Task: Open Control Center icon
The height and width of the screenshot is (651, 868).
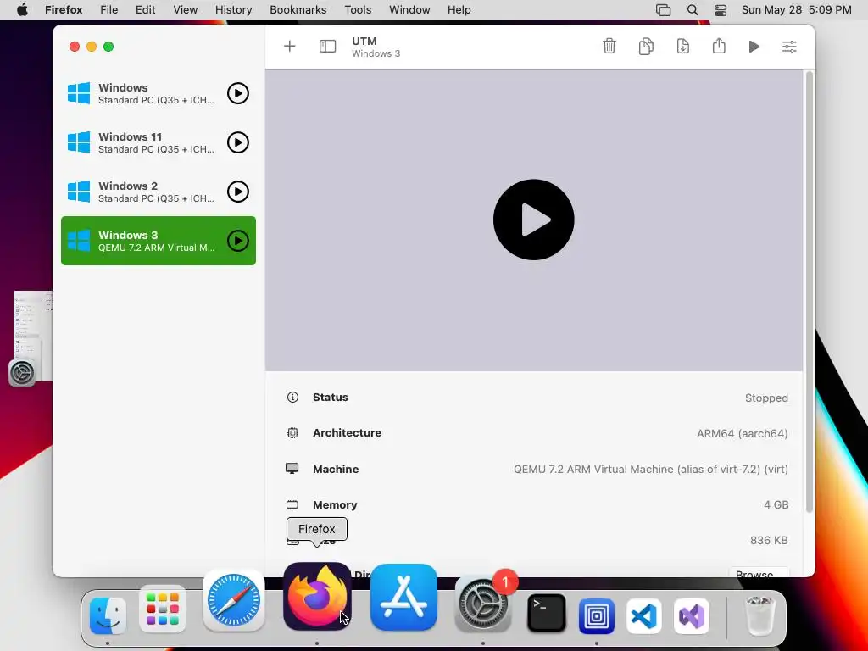Action: [721, 10]
